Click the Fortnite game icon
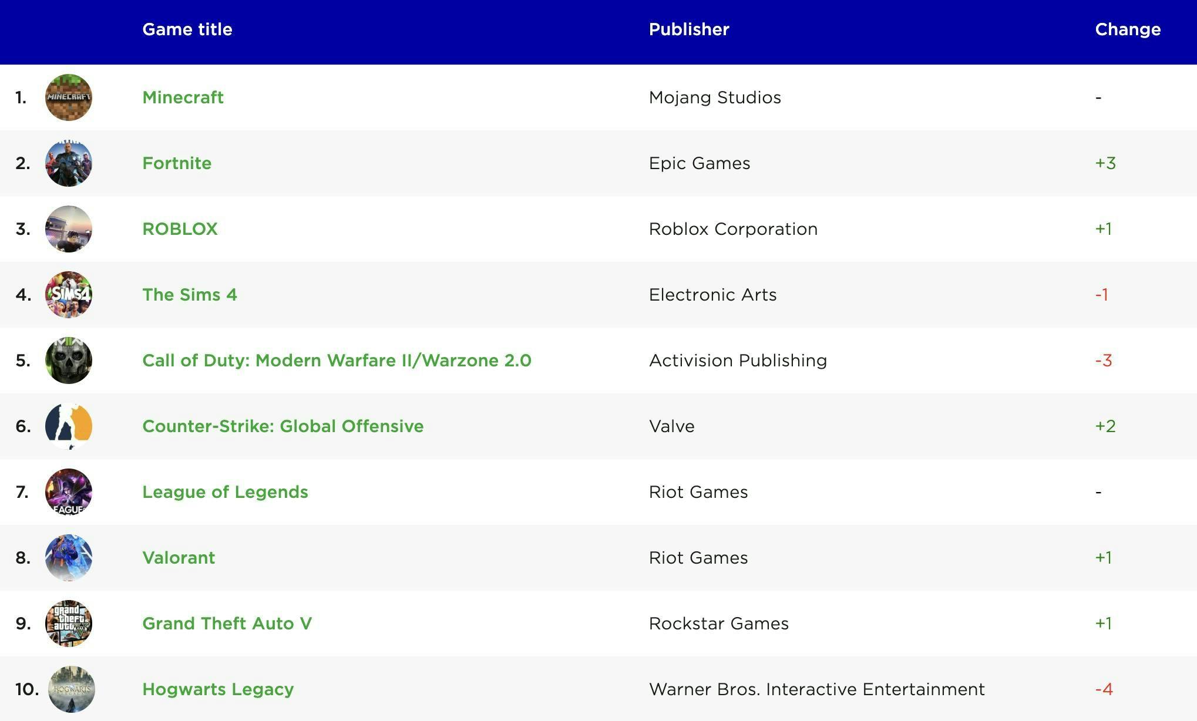 pyautogui.click(x=69, y=163)
